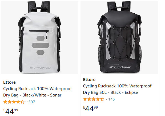Click the £44.99 price of Sonar rucksack

[x=11, y=111]
